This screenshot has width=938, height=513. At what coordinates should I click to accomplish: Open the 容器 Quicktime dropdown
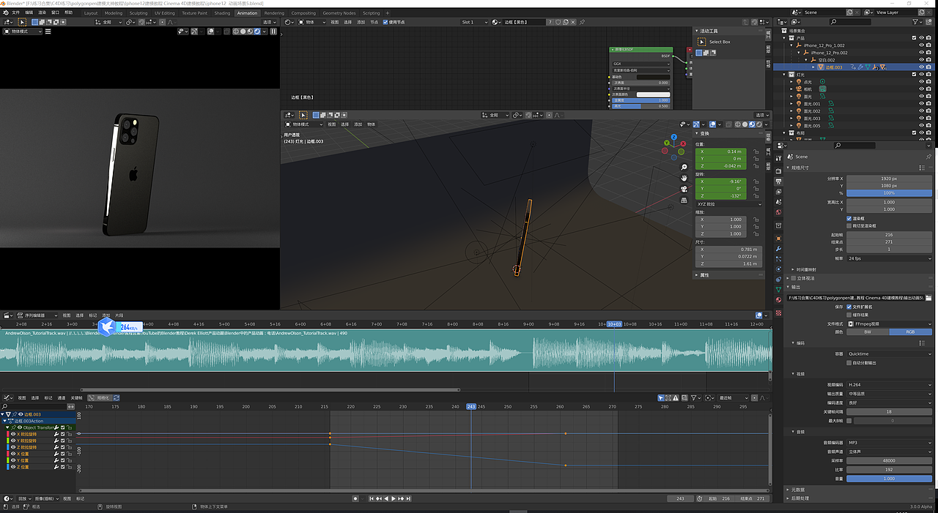pyautogui.click(x=890, y=353)
